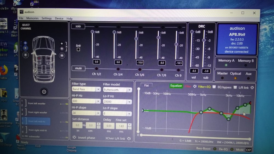Open the Kodi desktop shortcut
274x154 pixels.
click(x=38, y=146)
